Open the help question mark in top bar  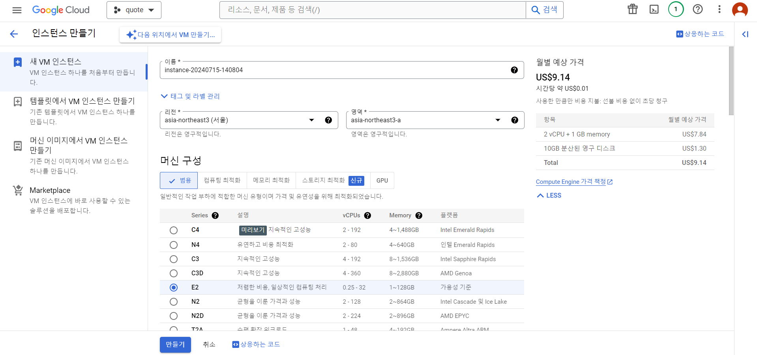tap(698, 9)
